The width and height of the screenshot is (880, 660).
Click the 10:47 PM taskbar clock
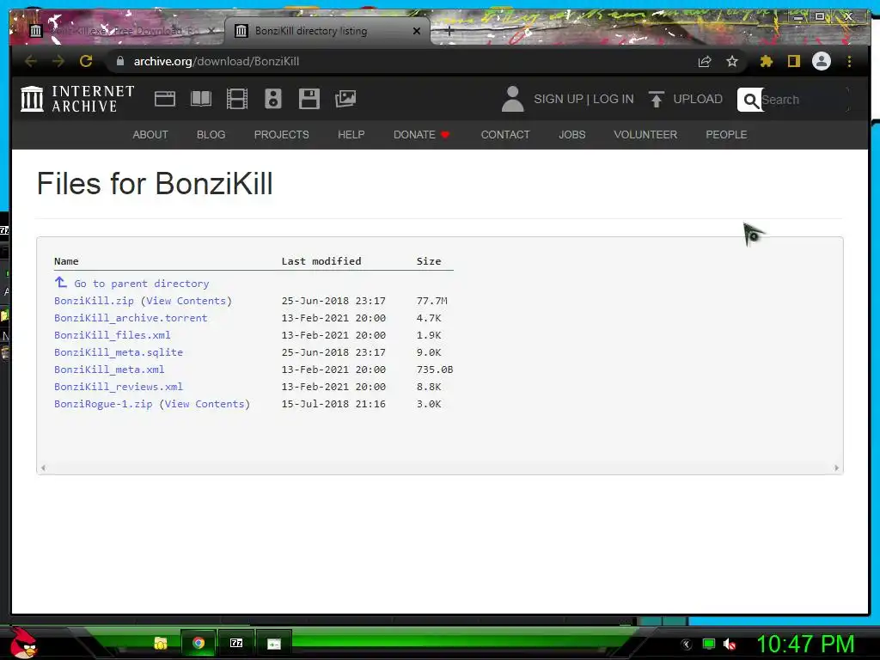pos(806,644)
